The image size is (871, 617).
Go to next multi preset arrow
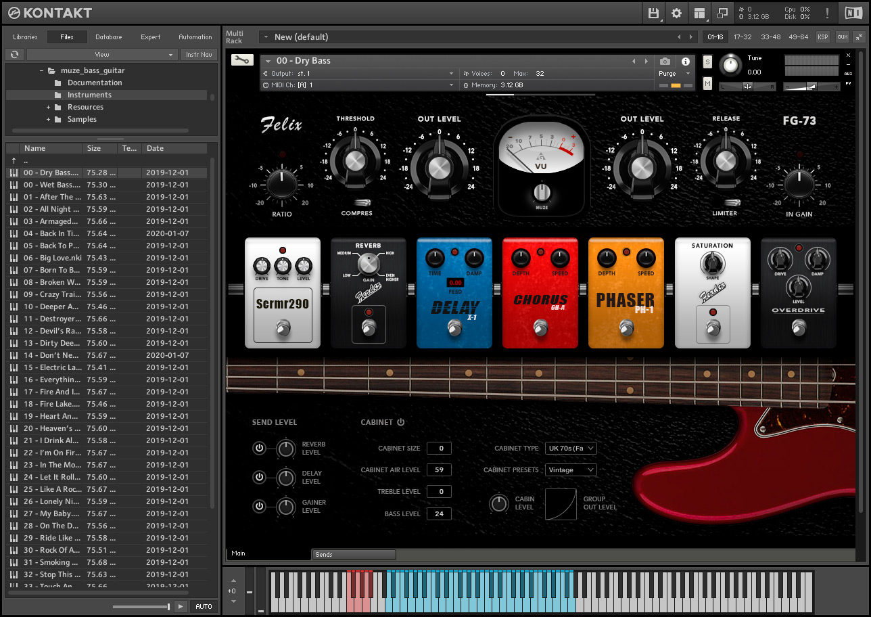pyautogui.click(x=690, y=37)
